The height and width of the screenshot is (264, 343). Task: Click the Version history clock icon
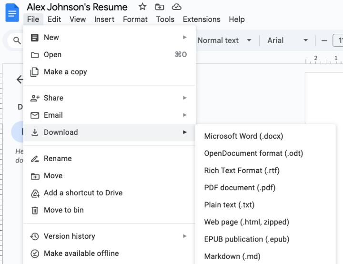pos(35,236)
